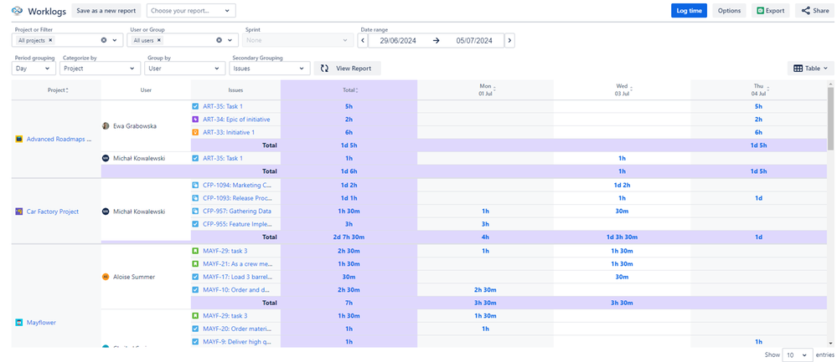Image resolution: width=837 pixels, height=362 pixels.
Task: Remove the All projects filter tag
Action: click(50, 40)
